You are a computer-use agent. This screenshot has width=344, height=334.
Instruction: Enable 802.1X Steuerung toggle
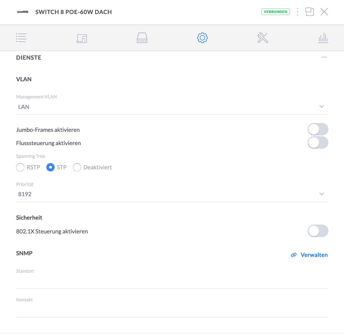(x=318, y=231)
